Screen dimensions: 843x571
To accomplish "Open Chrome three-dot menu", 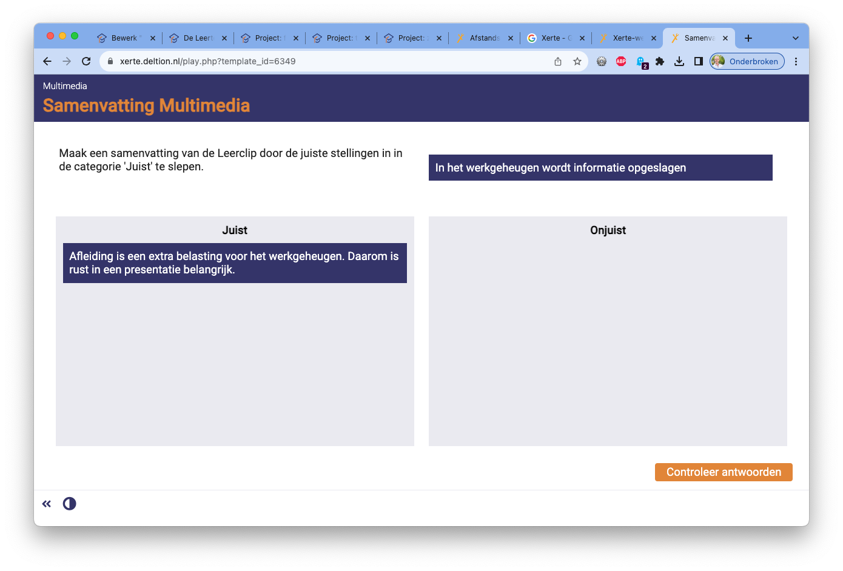I will (796, 61).
